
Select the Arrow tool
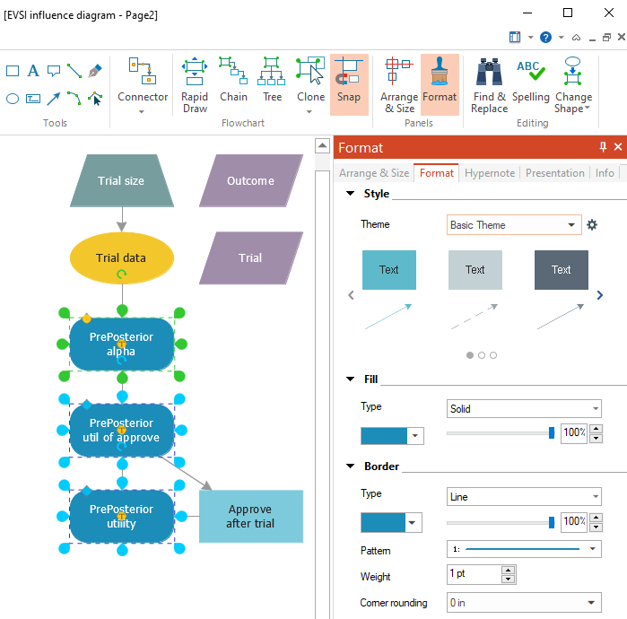54,99
